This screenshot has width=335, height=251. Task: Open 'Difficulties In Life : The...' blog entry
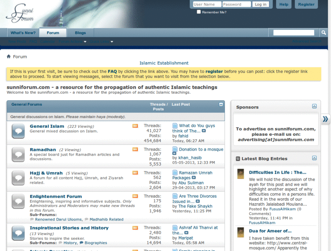[278, 172]
